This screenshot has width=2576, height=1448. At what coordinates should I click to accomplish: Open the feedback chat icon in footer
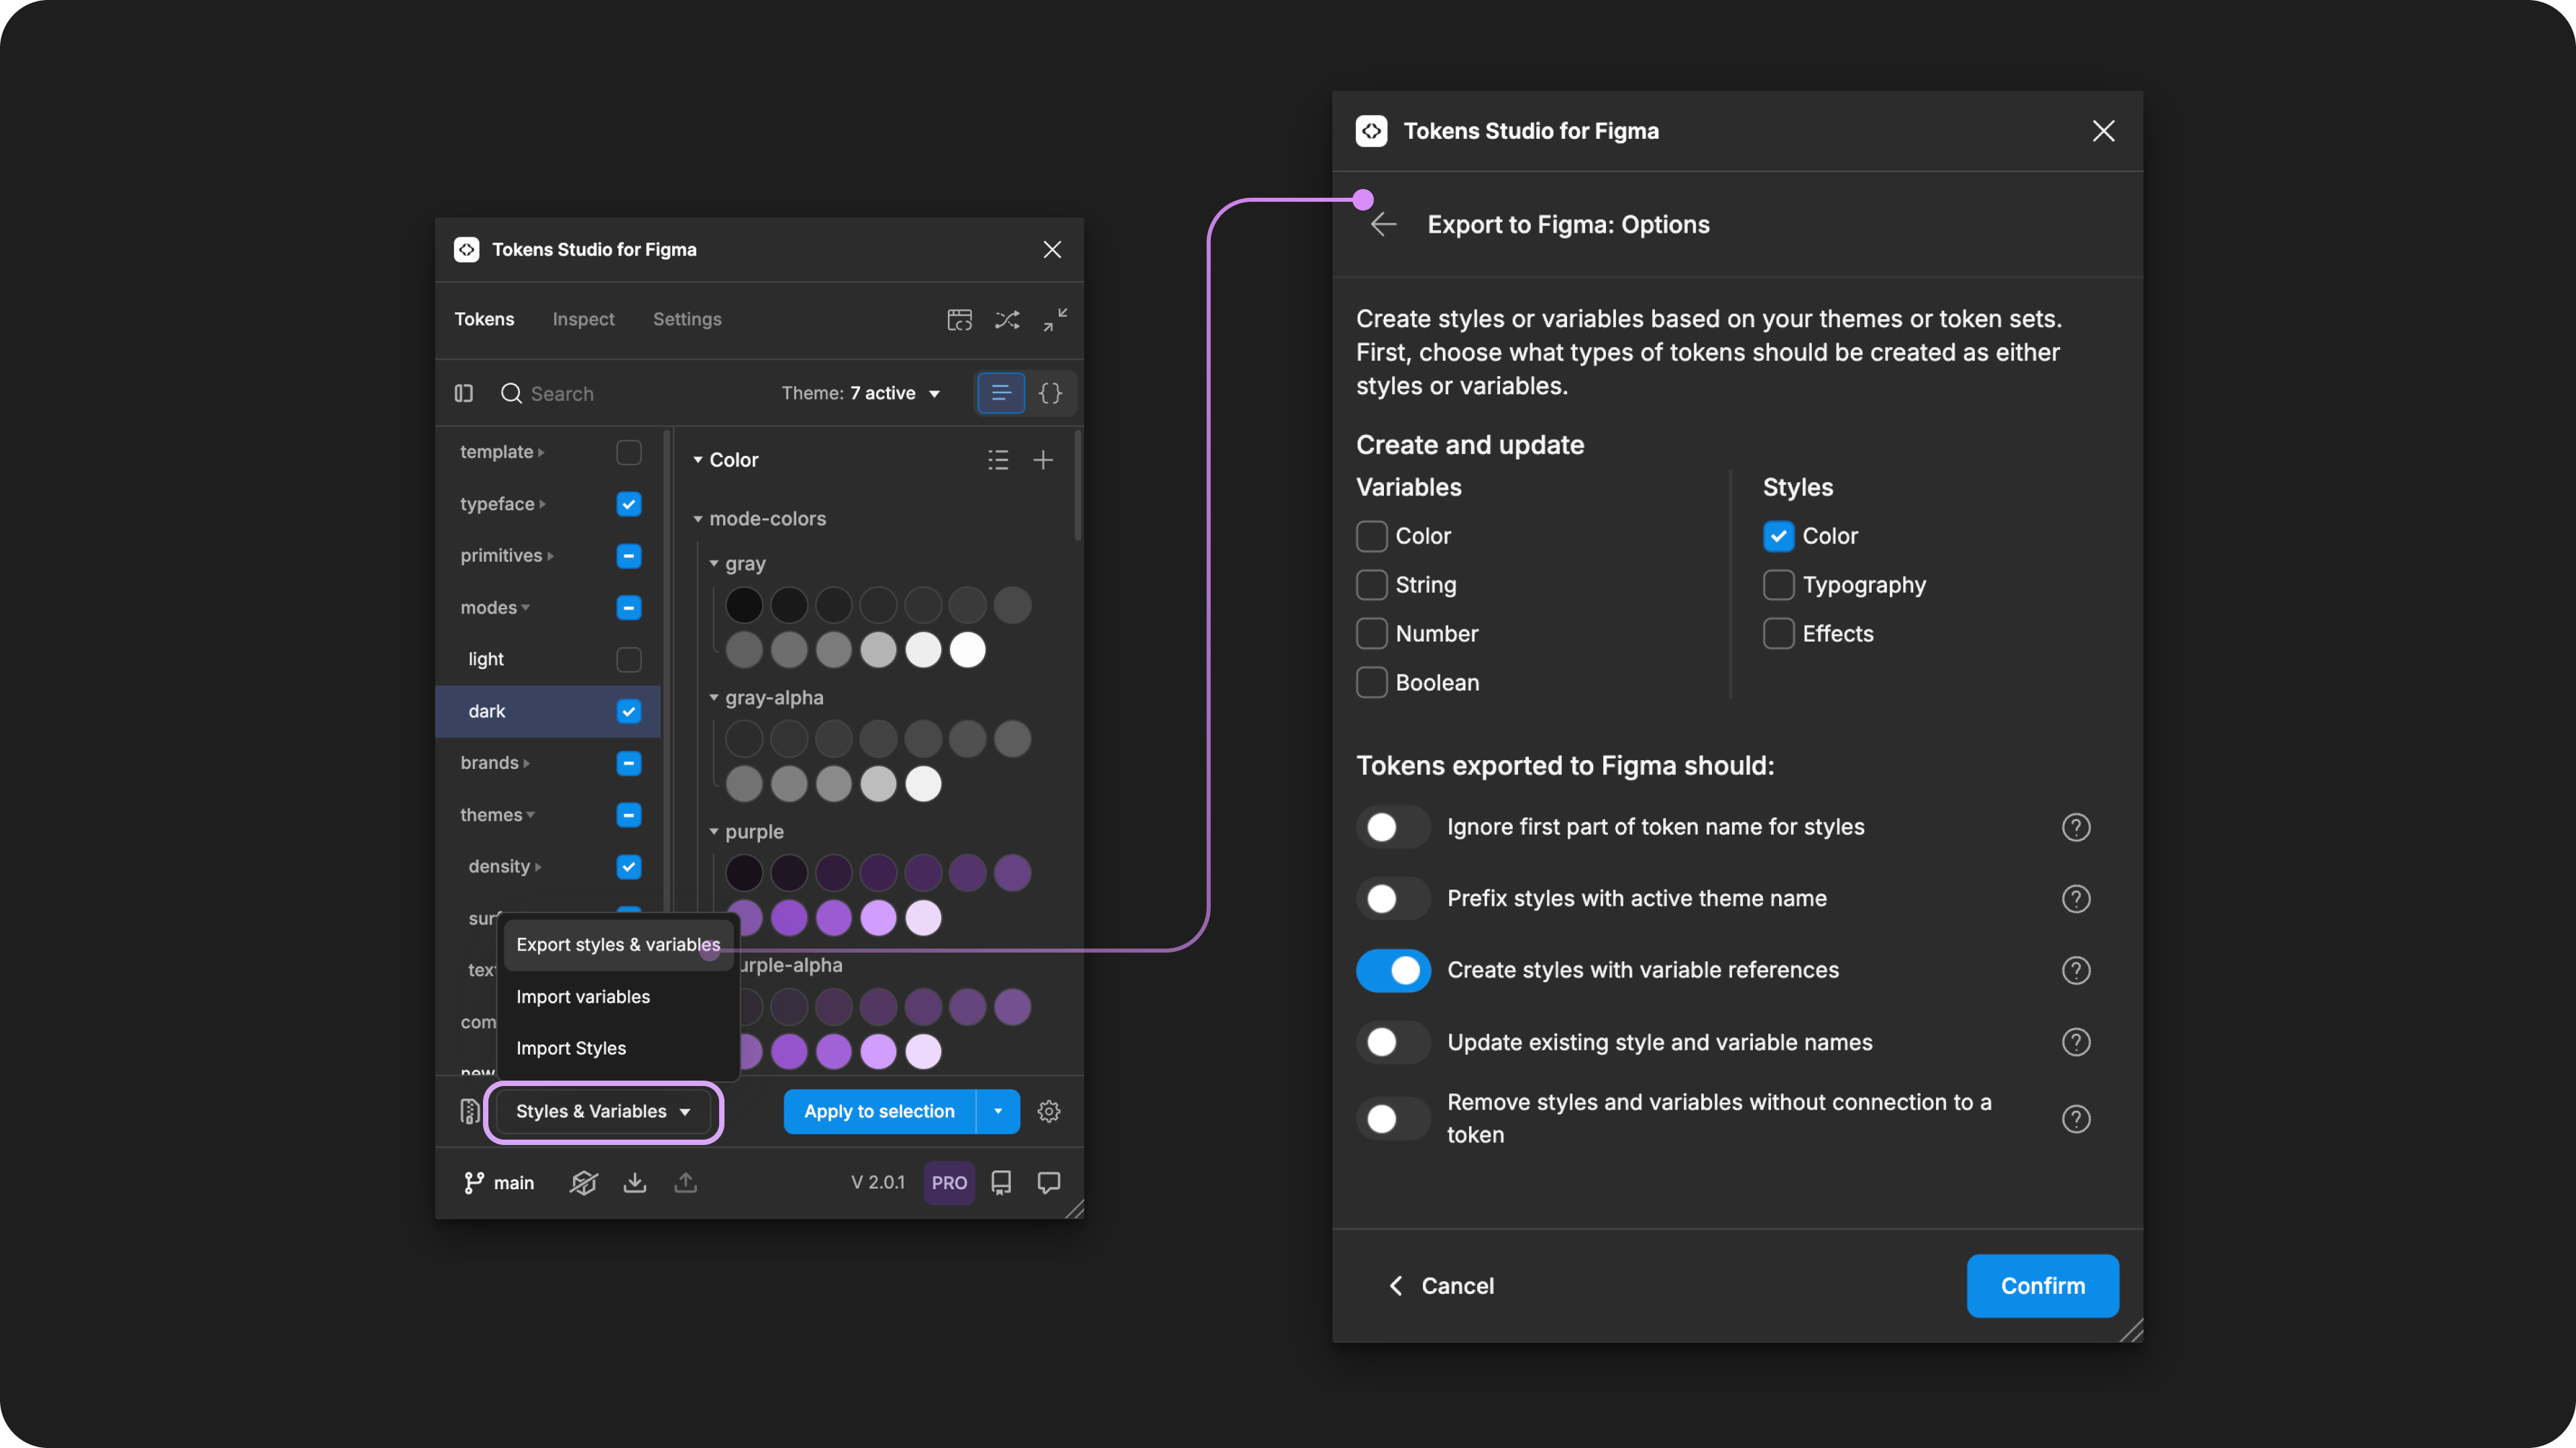click(1049, 1183)
